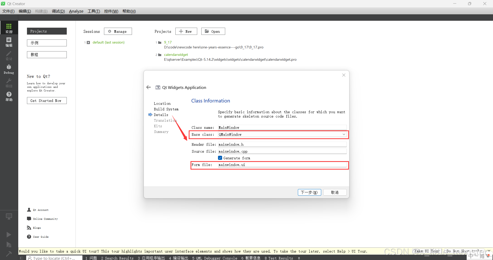Open the 欢迎 Welcome mode
Viewport: 493px width, 260px height.
point(9,28)
